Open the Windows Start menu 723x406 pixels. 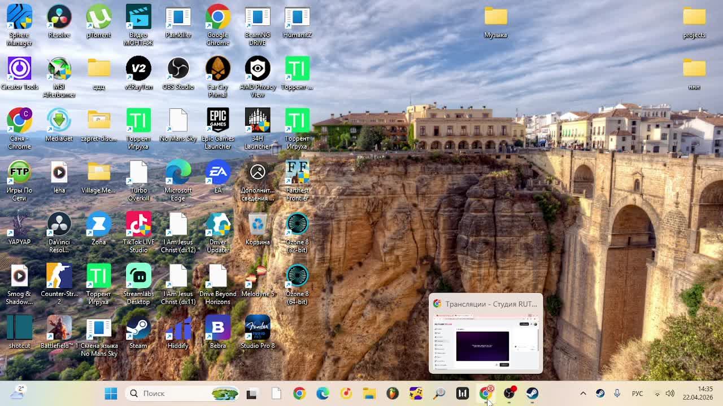click(x=111, y=394)
